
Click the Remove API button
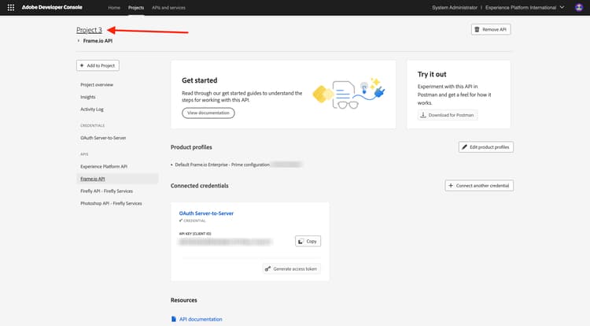pyautogui.click(x=491, y=29)
